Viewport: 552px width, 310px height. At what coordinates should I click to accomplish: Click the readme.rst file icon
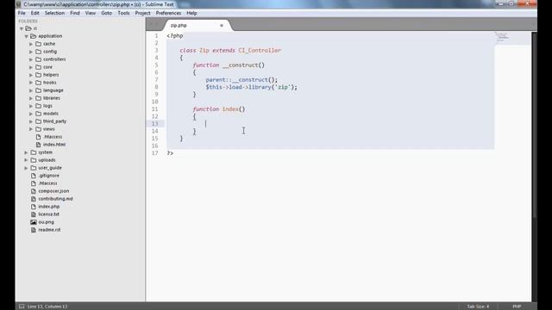pyautogui.click(x=34, y=230)
